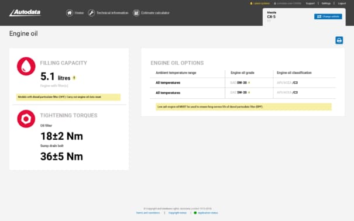354x221 pixels.
Task: Click the user account icon
Action: pyautogui.click(x=275, y=4)
